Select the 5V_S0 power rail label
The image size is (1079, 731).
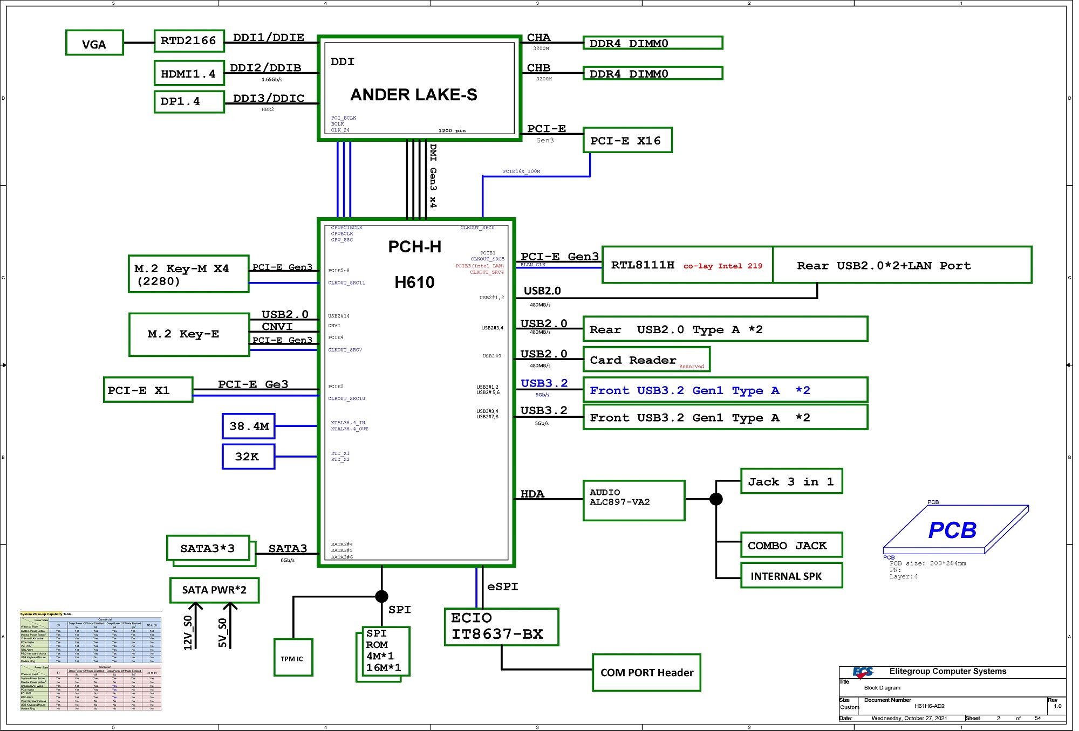[222, 632]
